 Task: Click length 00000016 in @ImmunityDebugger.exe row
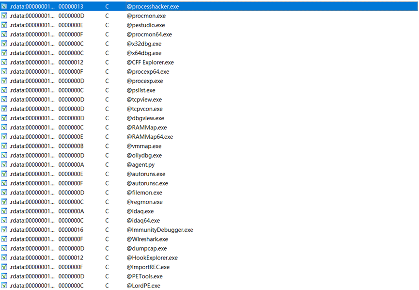tap(71, 230)
